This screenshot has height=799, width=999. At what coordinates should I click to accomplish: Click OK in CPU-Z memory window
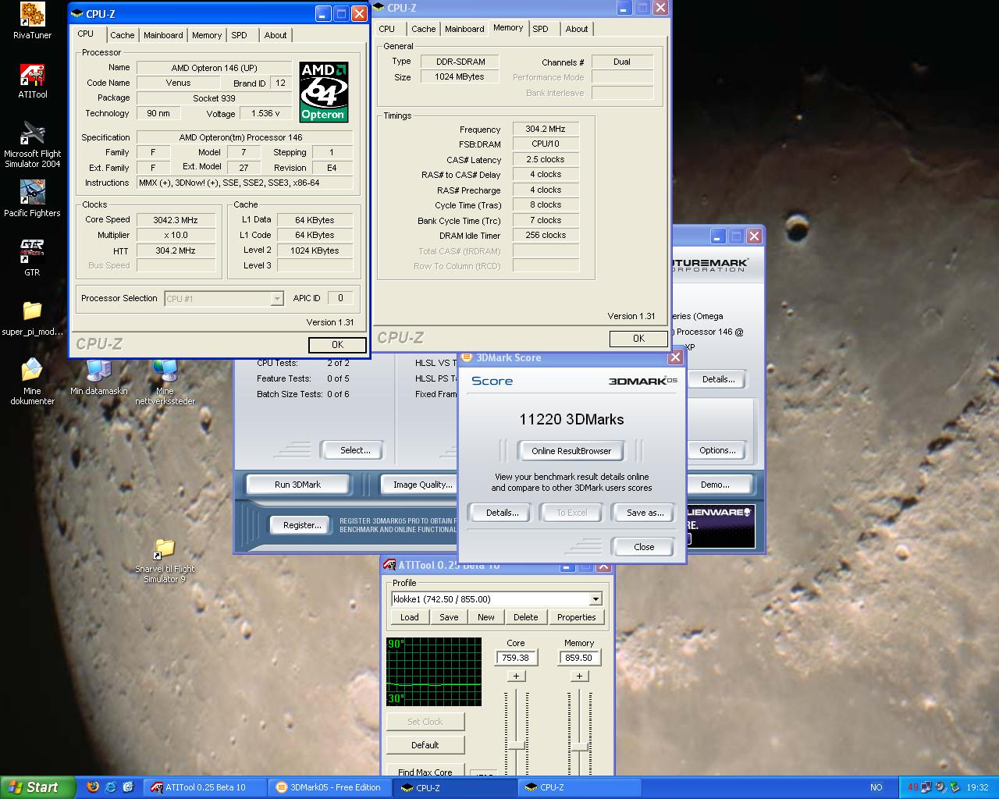(x=638, y=339)
